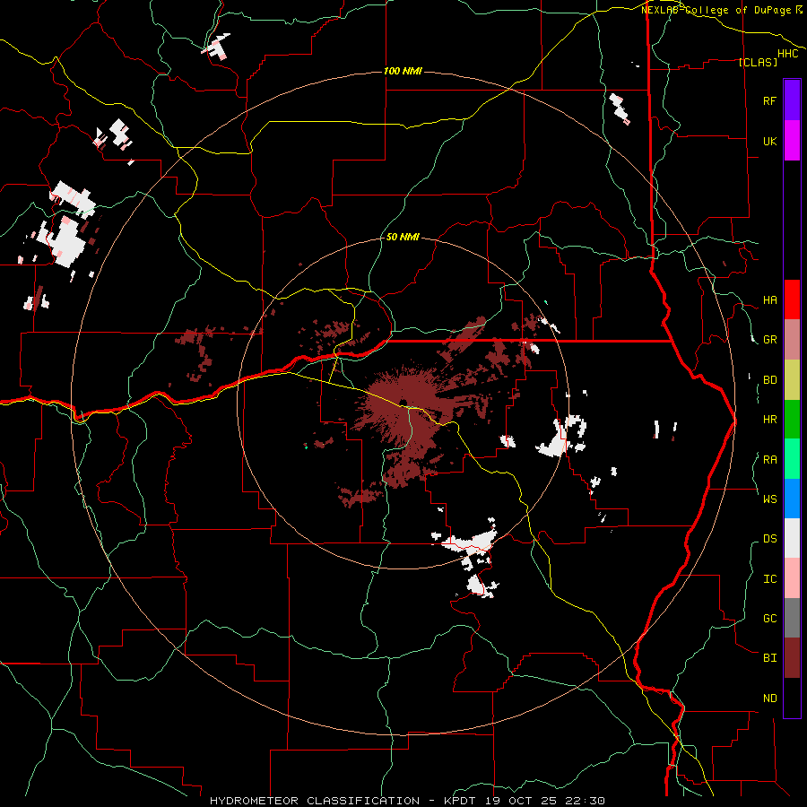Viewport: 807px width, 807px height.
Task: Click the ND black legend swatch
Action: [x=792, y=698]
